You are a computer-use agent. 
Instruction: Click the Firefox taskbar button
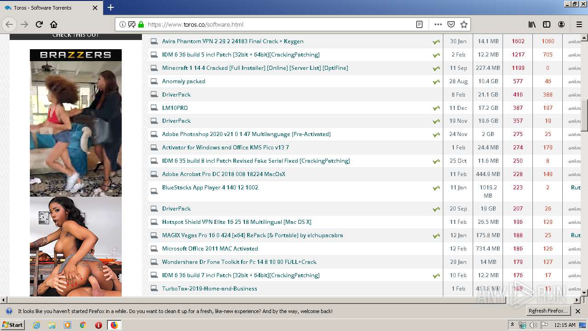click(x=114, y=325)
